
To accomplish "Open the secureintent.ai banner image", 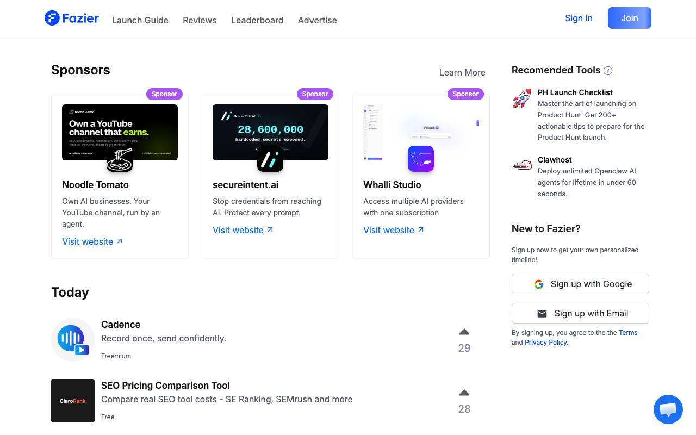I will point(270,132).
